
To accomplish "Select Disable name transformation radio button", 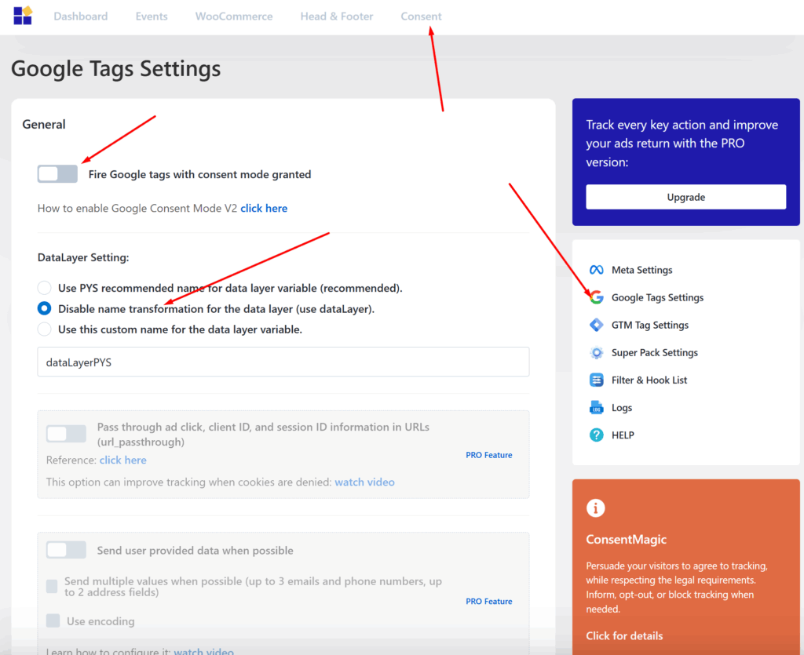I will click(44, 308).
